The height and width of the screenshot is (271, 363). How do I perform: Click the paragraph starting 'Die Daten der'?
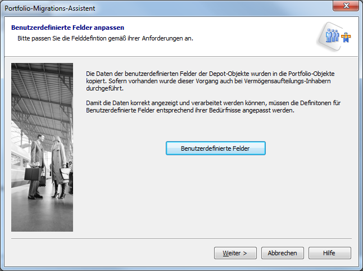point(214,81)
